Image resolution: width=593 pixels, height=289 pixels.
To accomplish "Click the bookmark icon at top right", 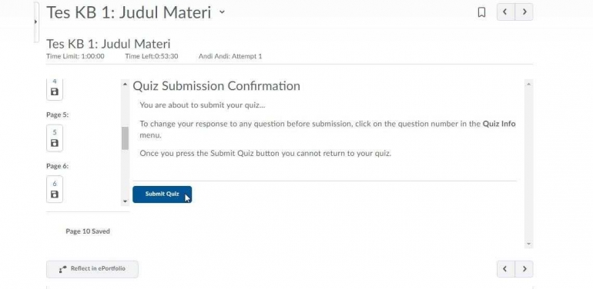I will [481, 12].
